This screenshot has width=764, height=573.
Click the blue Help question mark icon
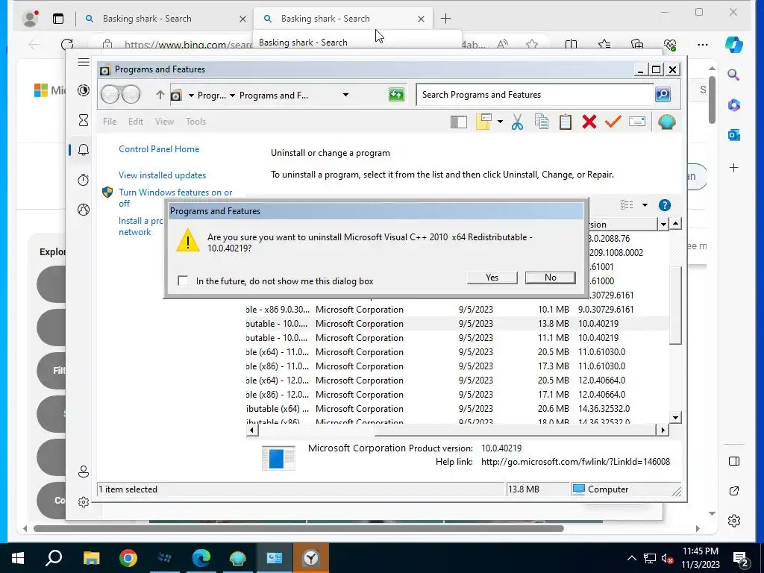click(x=664, y=205)
